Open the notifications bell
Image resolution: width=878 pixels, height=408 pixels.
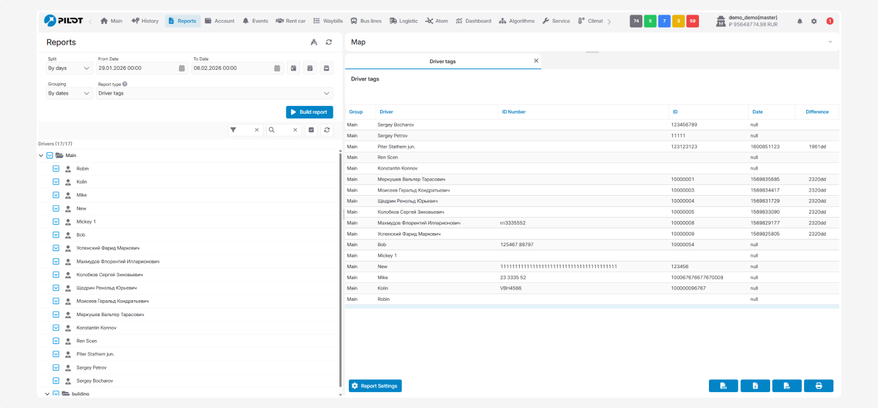click(799, 21)
